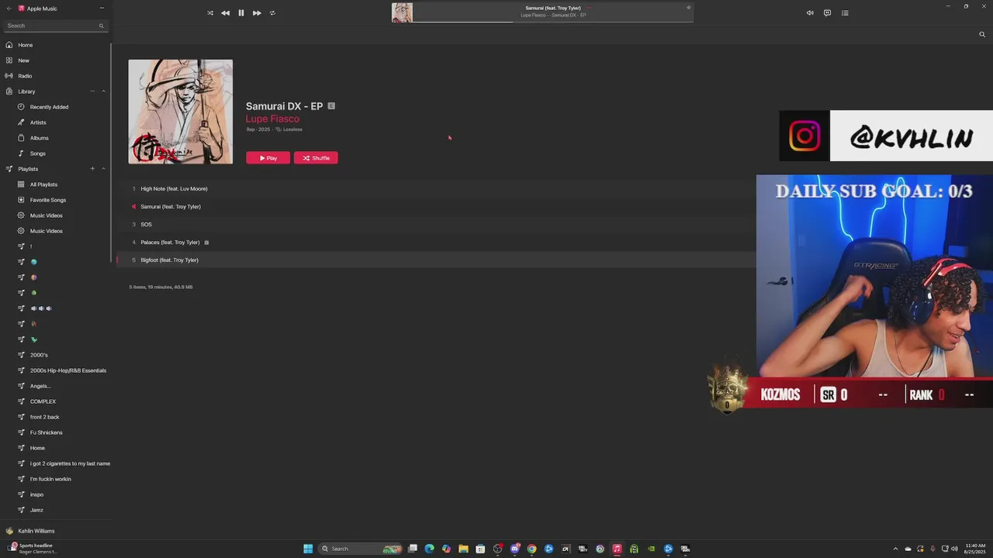Screen dimensions: 993x558
Task: Open the three-dot menu next to Apple Music
Action: (x=102, y=9)
